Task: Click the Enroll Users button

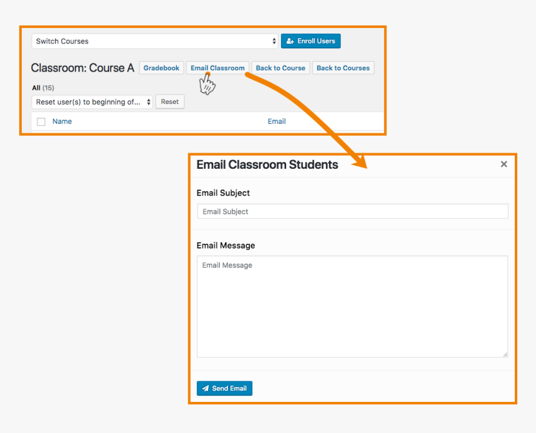Action: (310, 41)
